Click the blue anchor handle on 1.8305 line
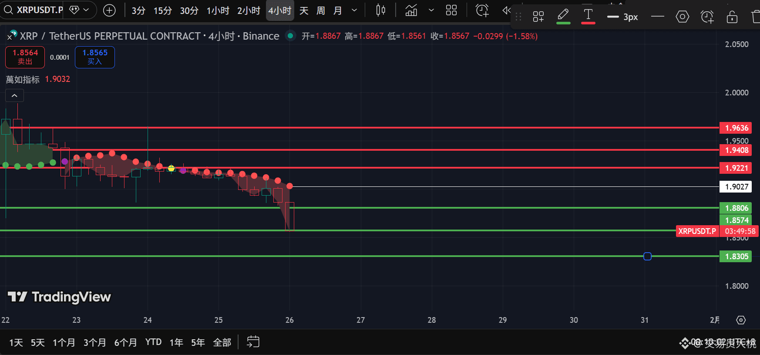This screenshot has width=760, height=355. (x=647, y=256)
